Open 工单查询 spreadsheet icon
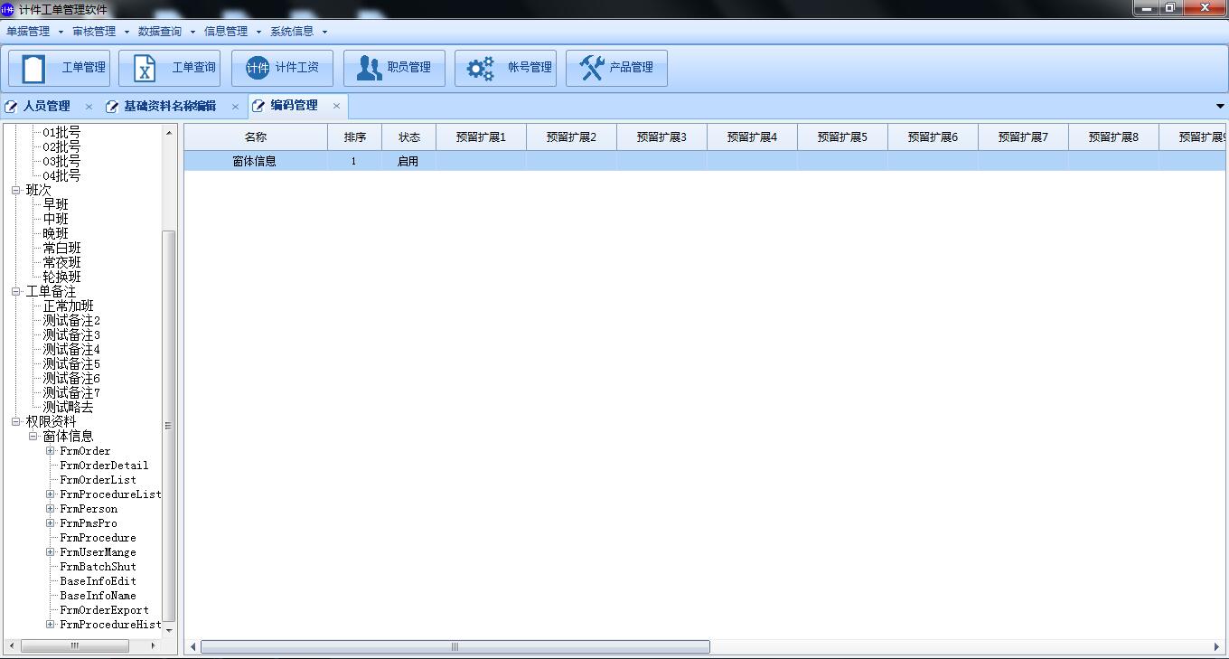1229x659 pixels. coord(145,69)
